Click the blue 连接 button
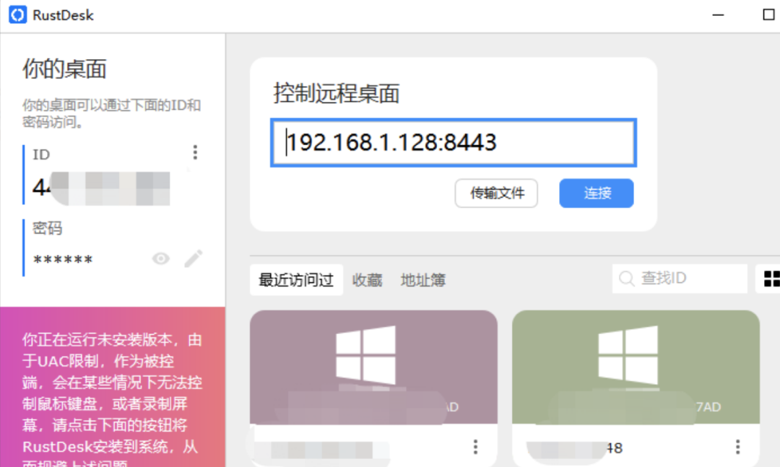The width and height of the screenshot is (780, 467). pyautogui.click(x=597, y=193)
